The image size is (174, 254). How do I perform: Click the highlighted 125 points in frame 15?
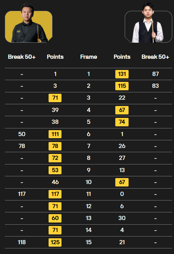tap(55, 242)
